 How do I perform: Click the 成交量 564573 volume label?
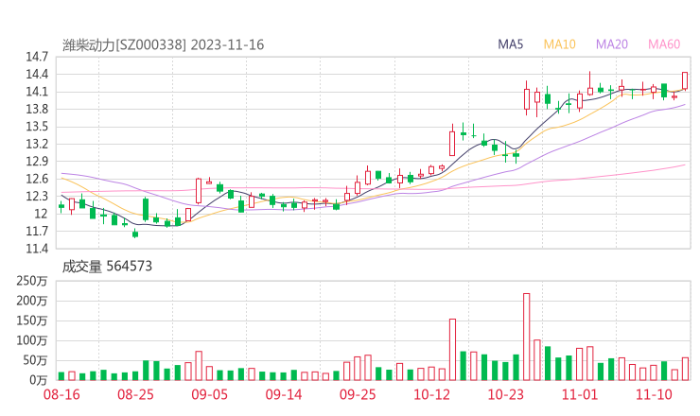click(107, 267)
